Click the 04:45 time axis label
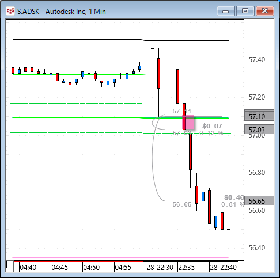280x278 pixels. (60, 267)
